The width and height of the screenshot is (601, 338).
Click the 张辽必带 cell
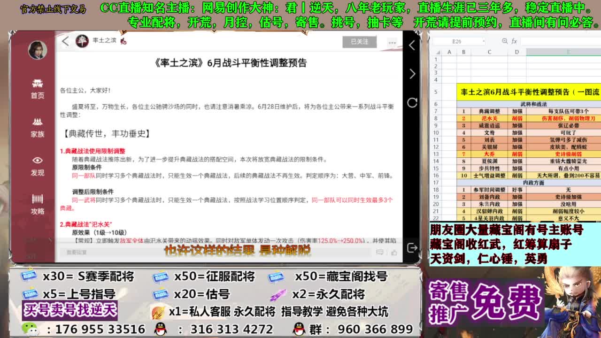click(563, 125)
